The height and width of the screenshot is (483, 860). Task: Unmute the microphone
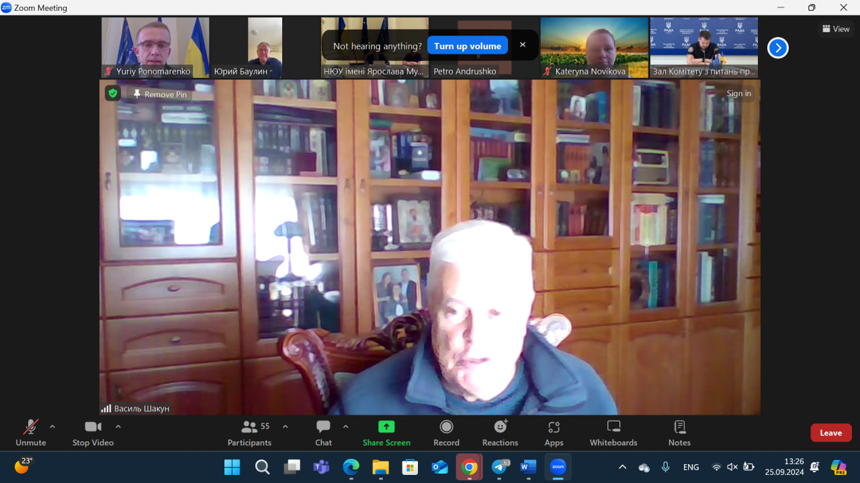click(x=31, y=433)
